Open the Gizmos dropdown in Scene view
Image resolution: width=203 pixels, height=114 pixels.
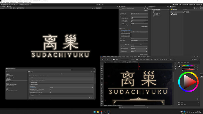98,8
